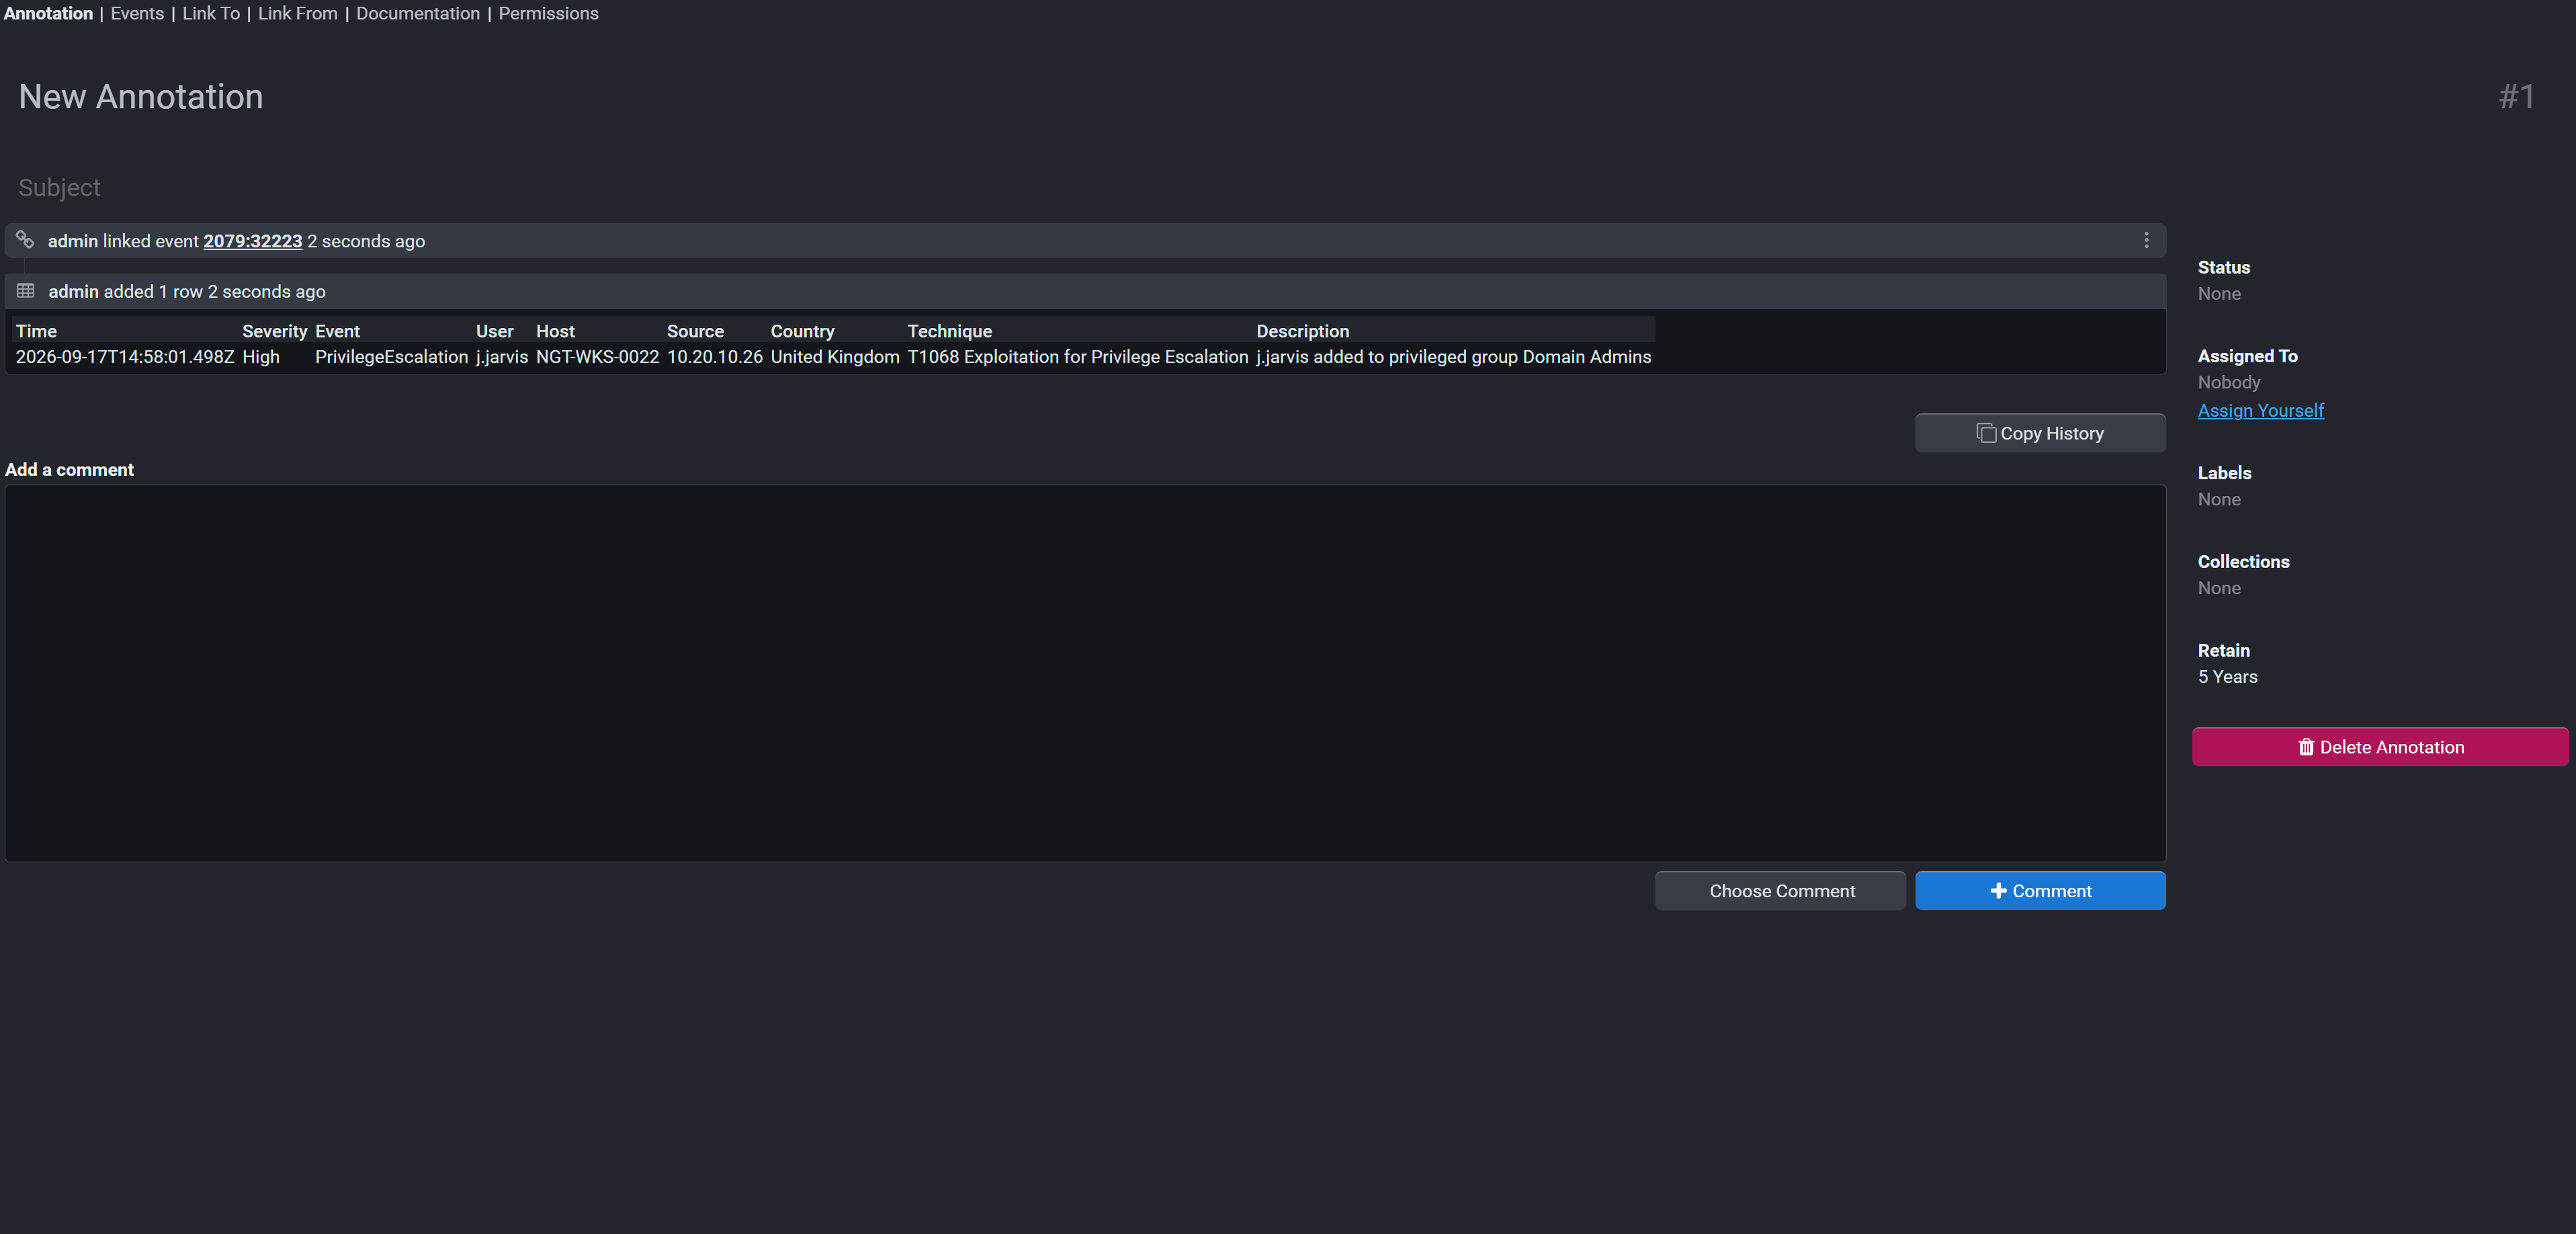Click the Retain value 5 Years
Image resolution: width=2576 pixels, height=1234 pixels.
(2227, 677)
